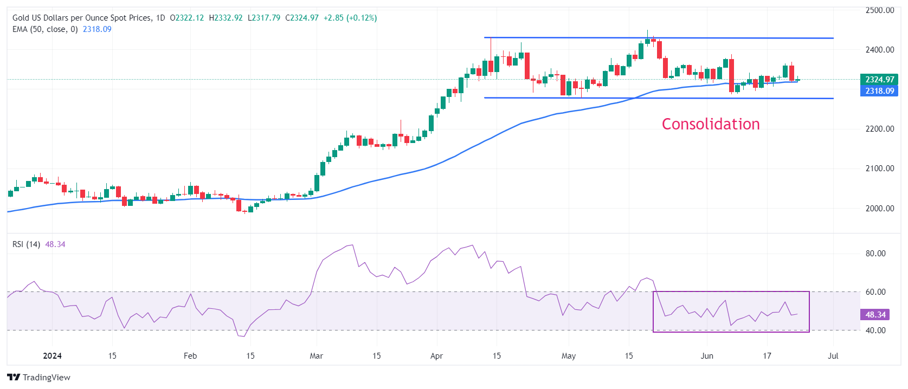This screenshot has height=389, width=908.
Task: Click the green 2324.97 price tag
Action: [x=879, y=80]
